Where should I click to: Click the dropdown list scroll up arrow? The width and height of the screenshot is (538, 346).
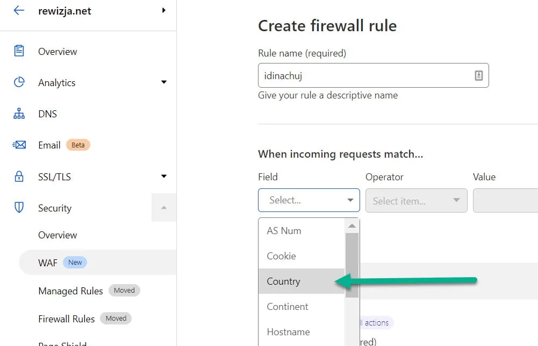(x=352, y=226)
